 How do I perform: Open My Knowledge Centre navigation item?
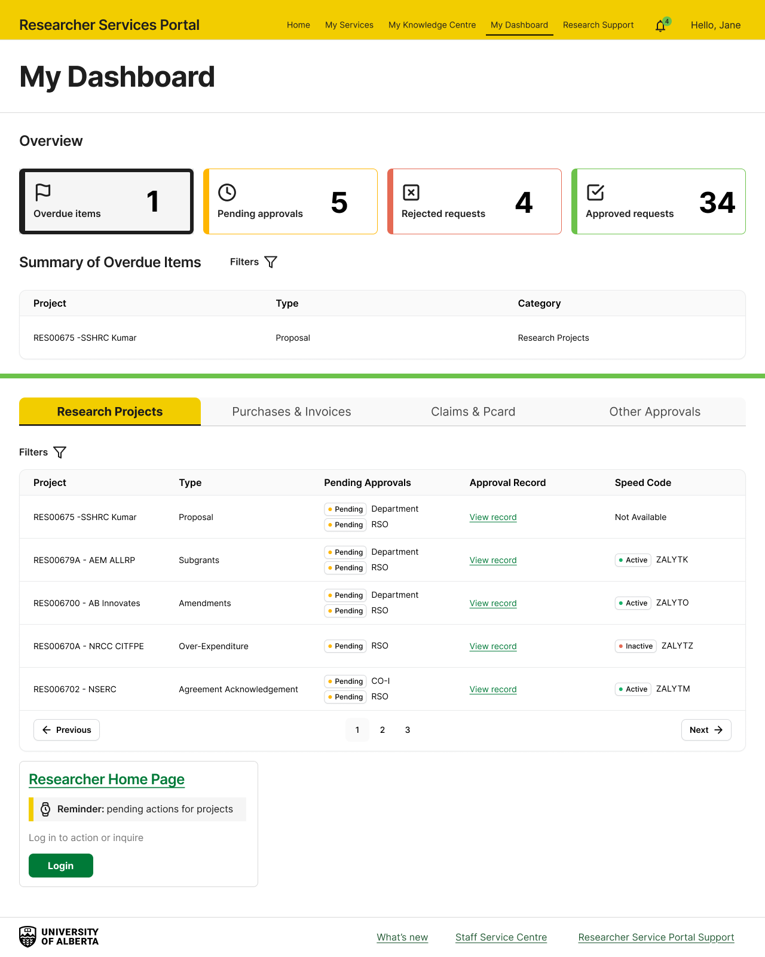432,25
